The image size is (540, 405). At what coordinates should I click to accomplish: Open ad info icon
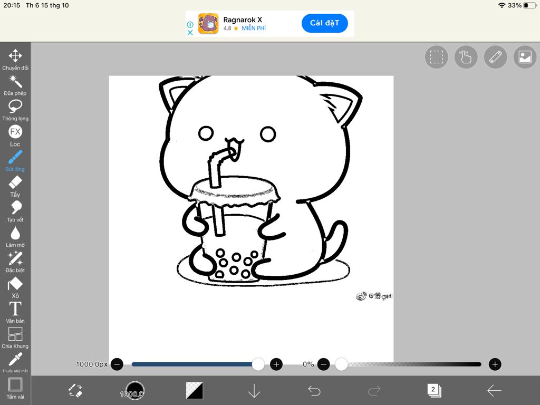click(190, 24)
